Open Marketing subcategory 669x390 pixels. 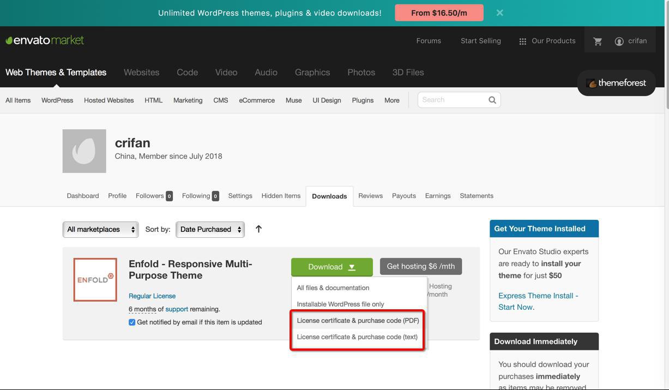coord(188,100)
